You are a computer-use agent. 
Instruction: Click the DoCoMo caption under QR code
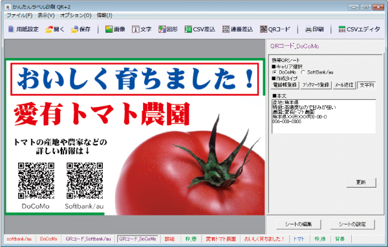click(36, 206)
